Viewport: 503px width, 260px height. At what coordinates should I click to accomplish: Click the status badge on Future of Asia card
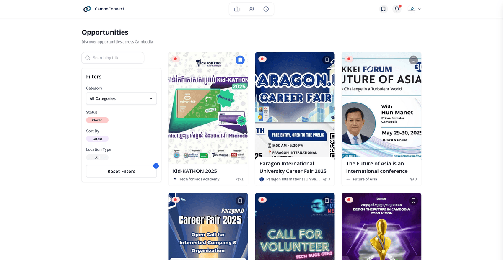[x=349, y=59]
